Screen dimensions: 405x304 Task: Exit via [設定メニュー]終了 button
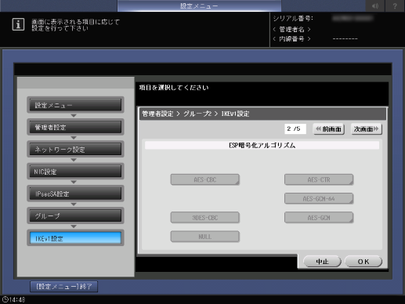(64, 287)
